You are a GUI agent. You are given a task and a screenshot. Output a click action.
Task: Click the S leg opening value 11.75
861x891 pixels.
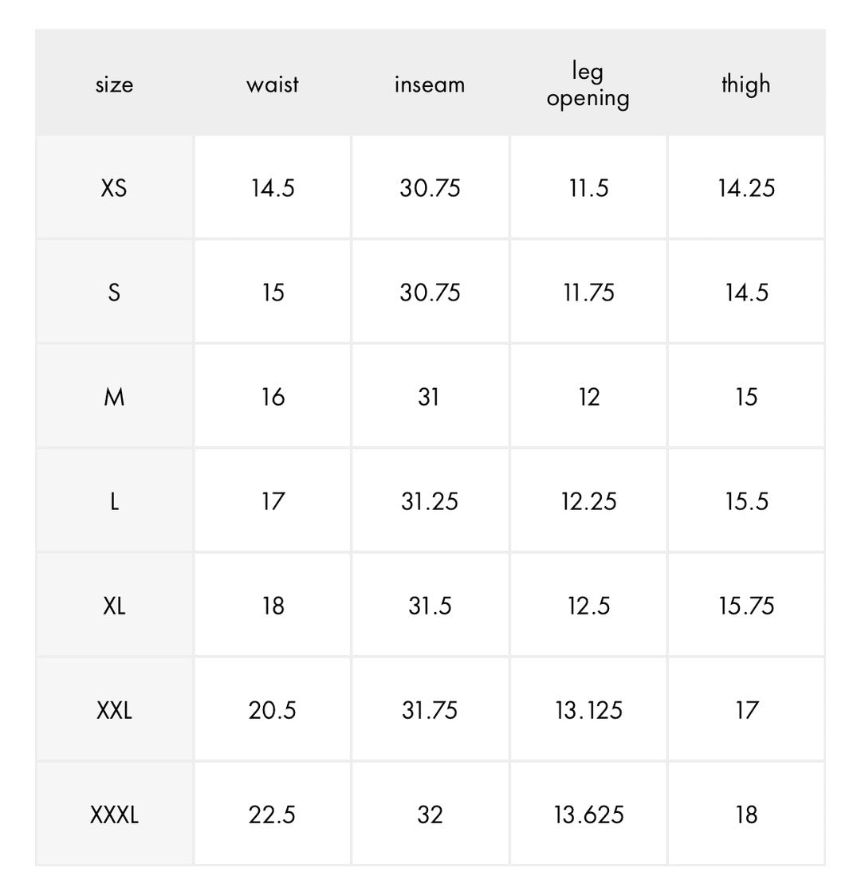[x=589, y=292]
